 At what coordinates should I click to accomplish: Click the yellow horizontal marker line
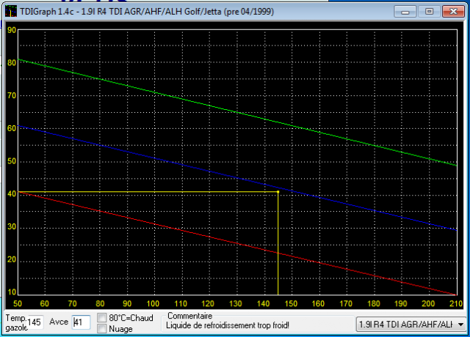click(147, 192)
